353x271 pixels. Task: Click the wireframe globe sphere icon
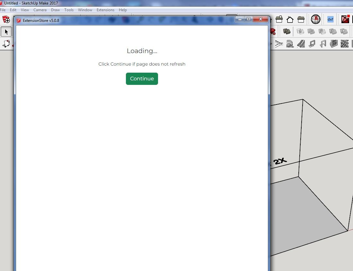pyautogui.click(x=316, y=19)
